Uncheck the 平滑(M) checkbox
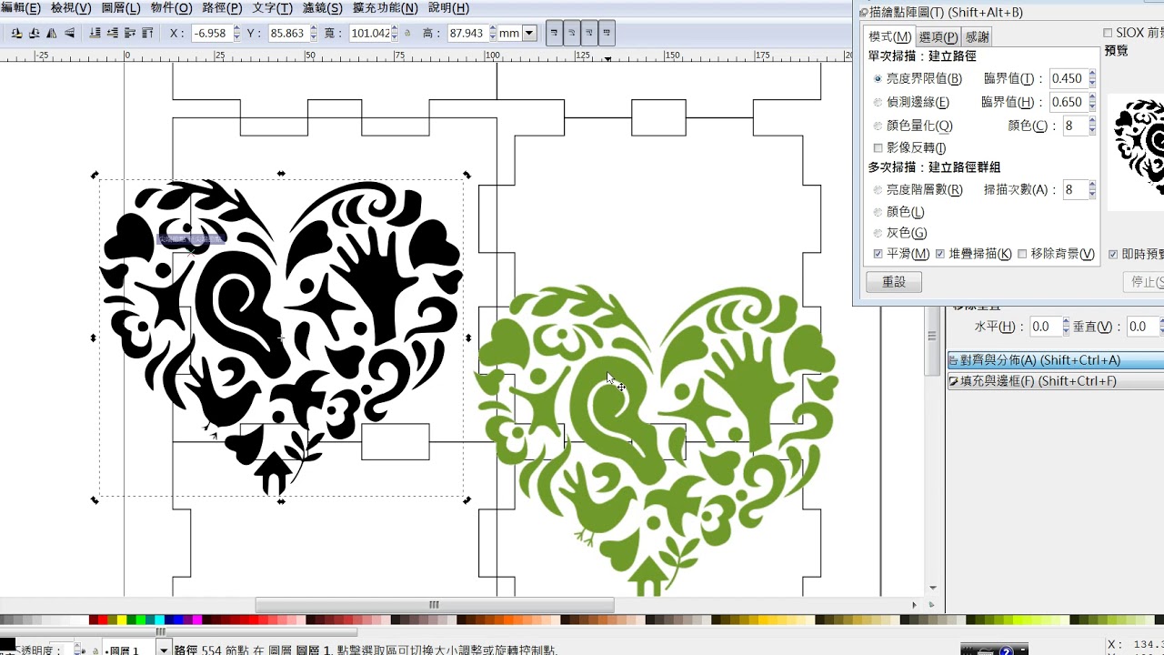1164x655 pixels. coord(878,254)
